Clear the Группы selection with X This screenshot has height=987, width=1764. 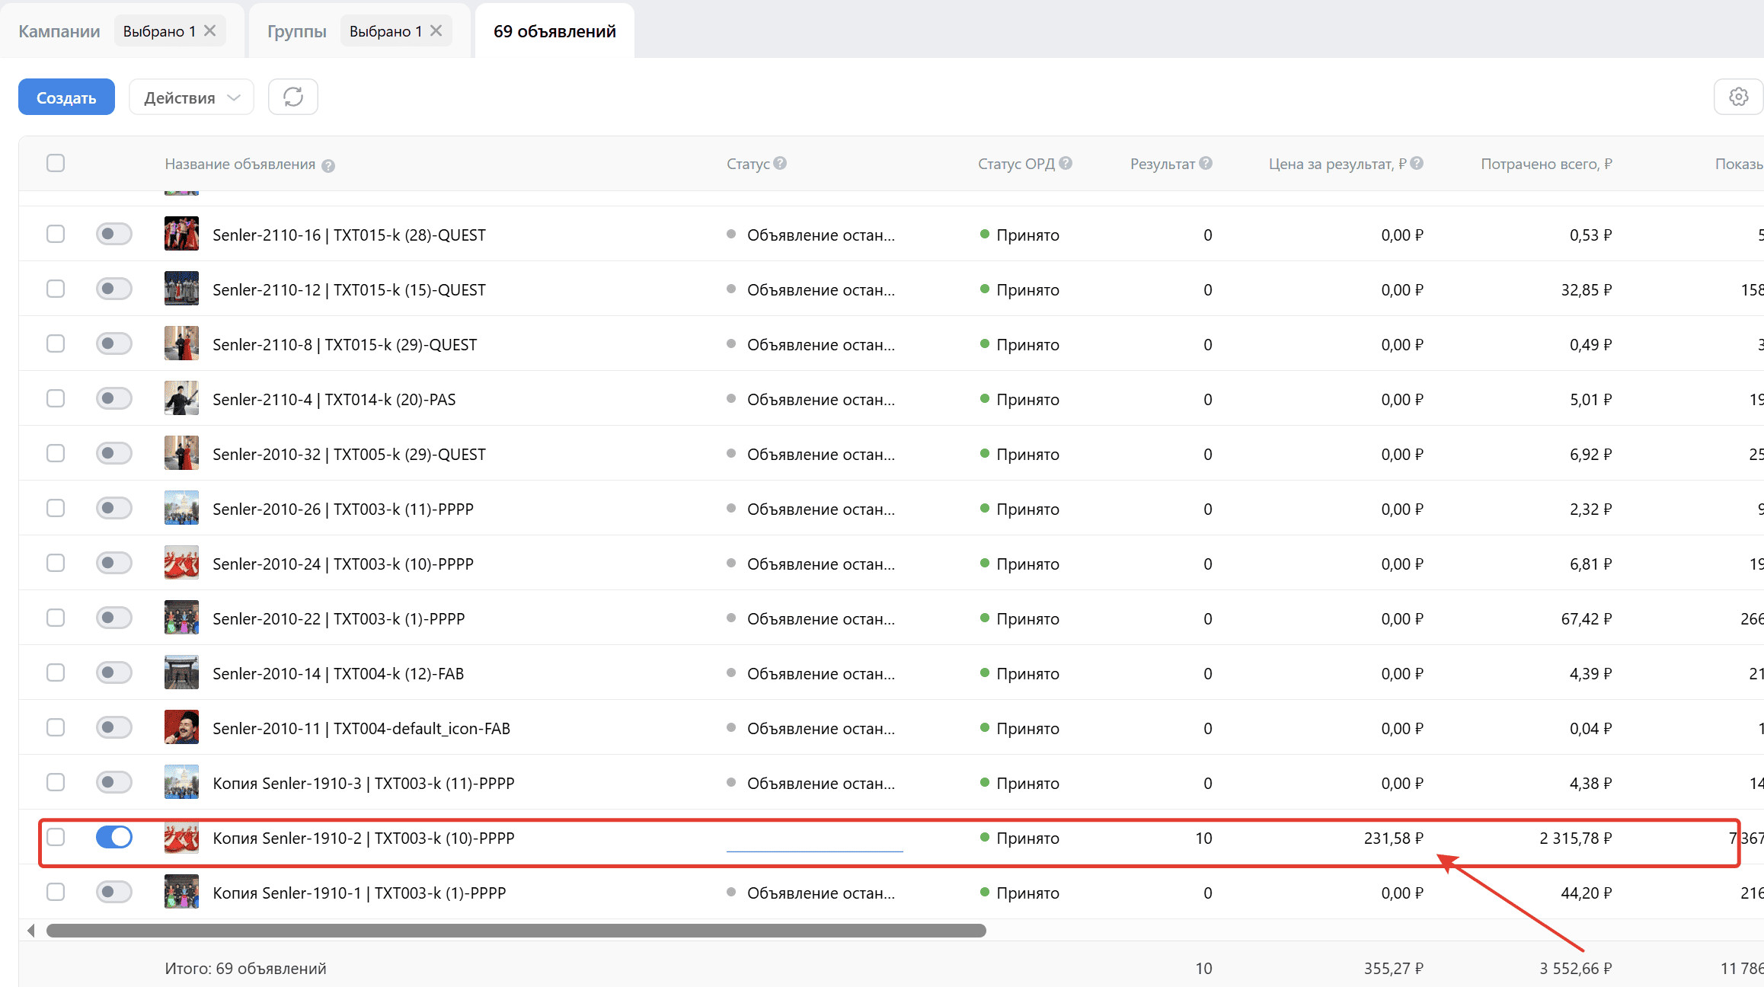pyautogui.click(x=436, y=30)
